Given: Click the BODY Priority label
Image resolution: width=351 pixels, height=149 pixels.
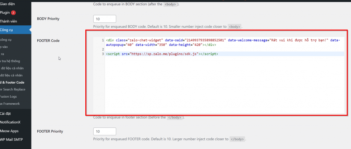Looking at the screenshot, I should point(48,19).
